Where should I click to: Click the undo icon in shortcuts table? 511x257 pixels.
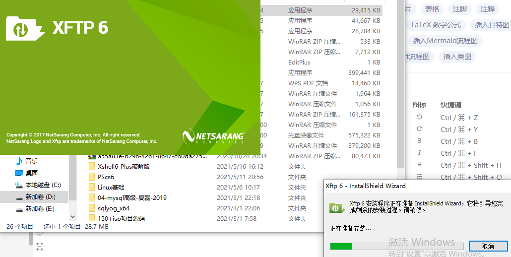(x=419, y=117)
